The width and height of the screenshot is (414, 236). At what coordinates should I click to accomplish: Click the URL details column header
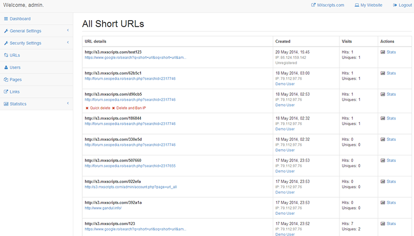tap(96, 41)
